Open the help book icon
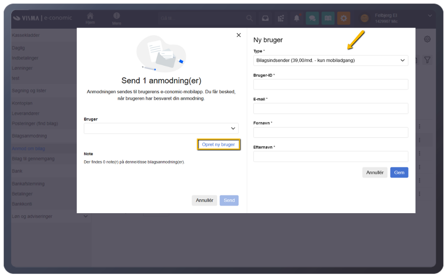The image size is (447, 277). point(328,19)
